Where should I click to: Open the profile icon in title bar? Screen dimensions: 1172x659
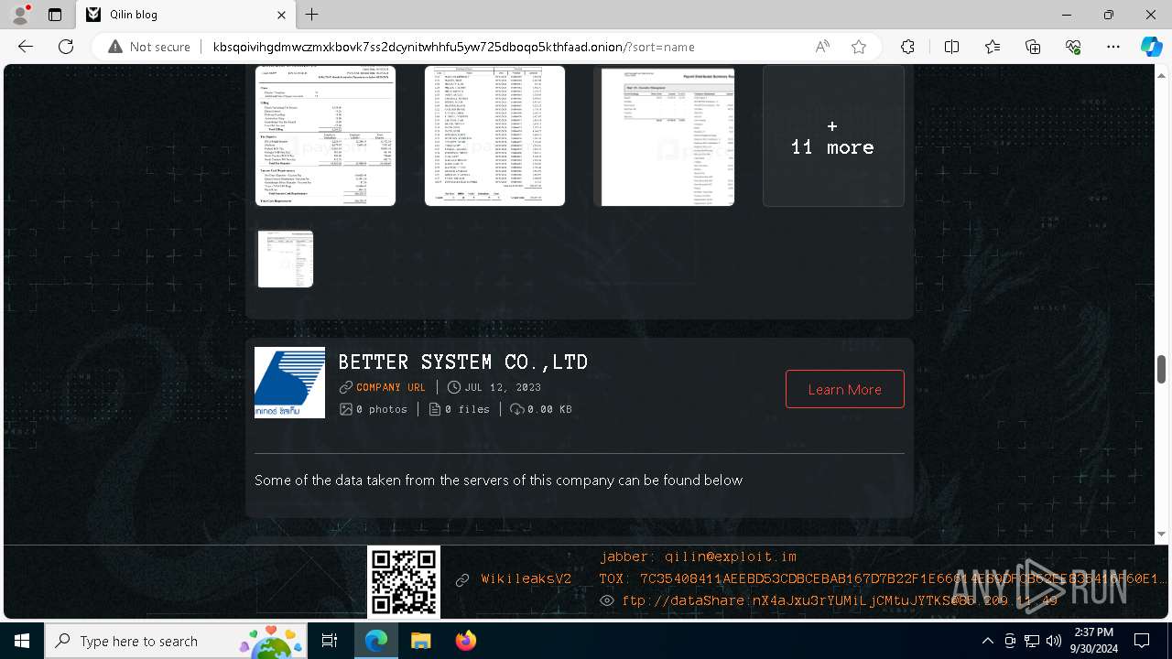[x=20, y=15]
